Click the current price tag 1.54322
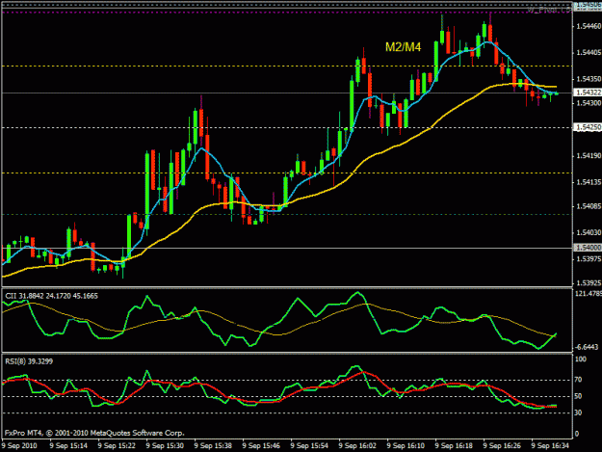This screenshot has height=452, width=602. 588,93
